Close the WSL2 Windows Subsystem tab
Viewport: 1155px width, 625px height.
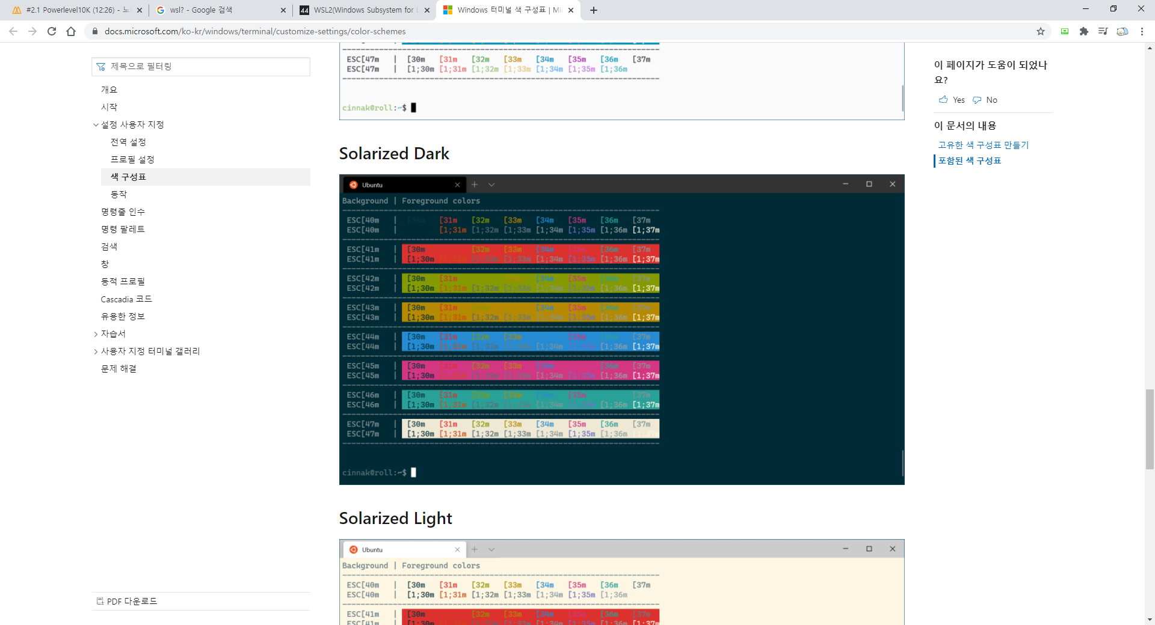pos(427,10)
